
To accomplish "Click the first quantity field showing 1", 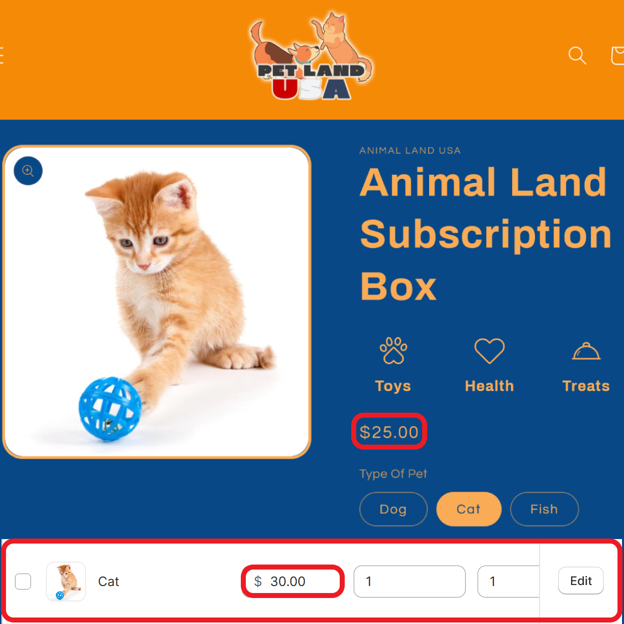I will click(410, 582).
